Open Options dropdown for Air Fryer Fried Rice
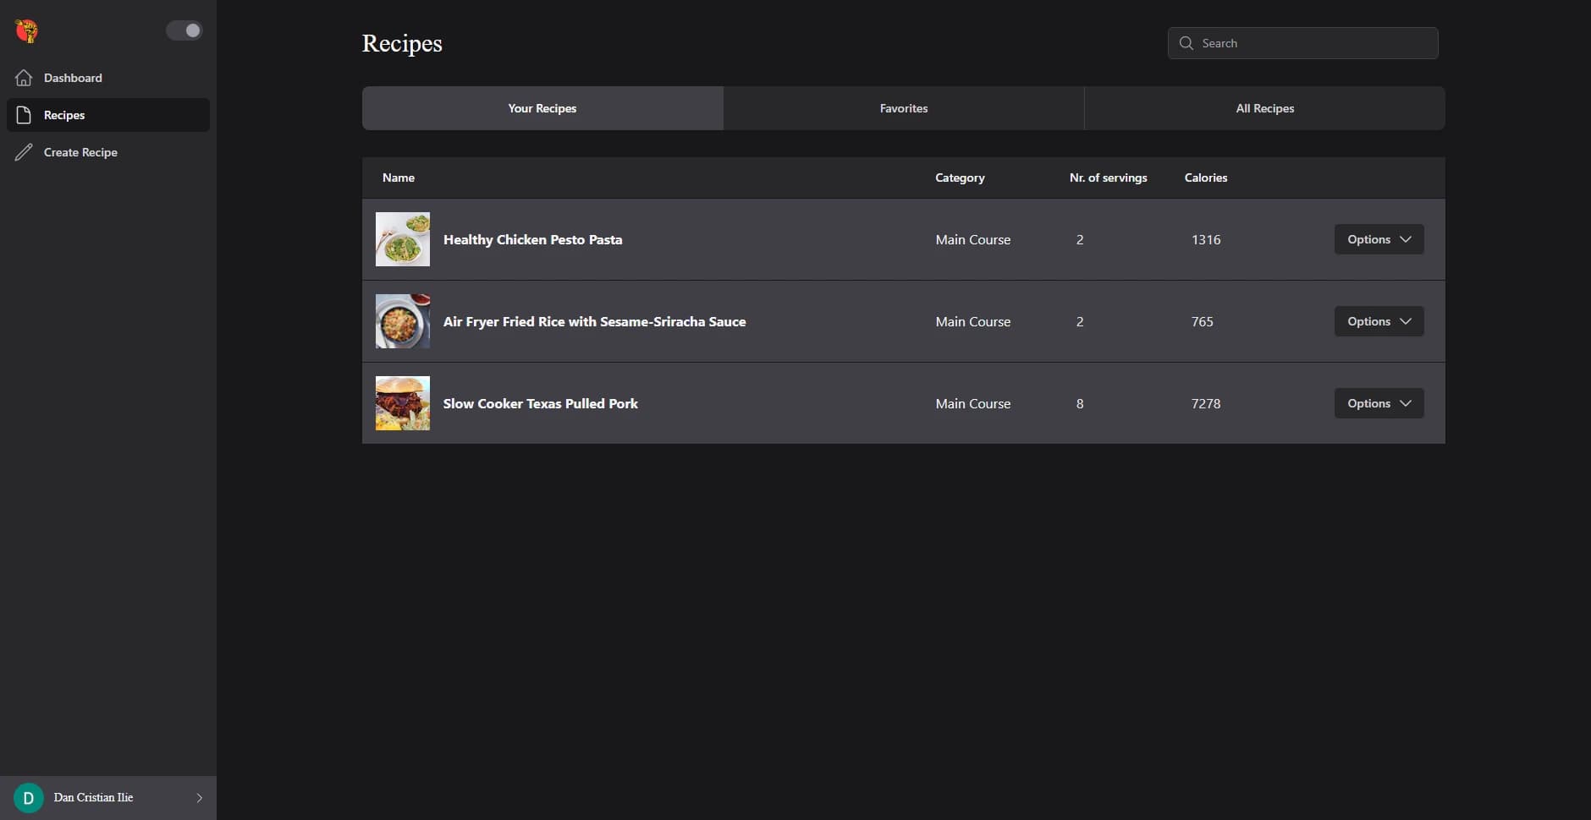The height and width of the screenshot is (820, 1591). (1379, 321)
